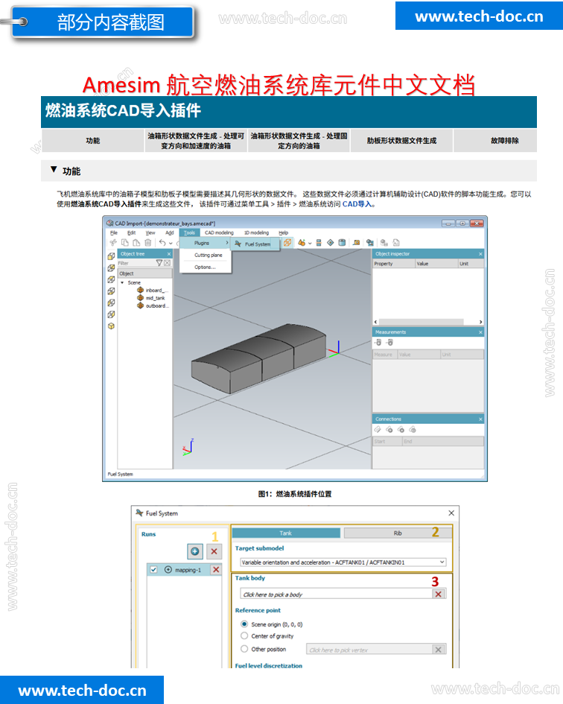Collapse the Scene tree node
Viewport: 563px width, 704px height.
click(122, 282)
